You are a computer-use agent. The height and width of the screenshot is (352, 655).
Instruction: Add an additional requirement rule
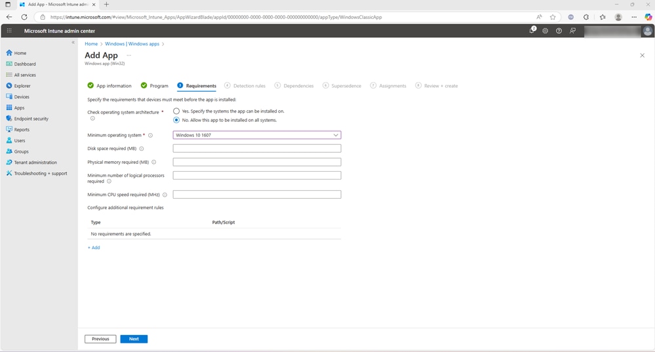coord(94,248)
